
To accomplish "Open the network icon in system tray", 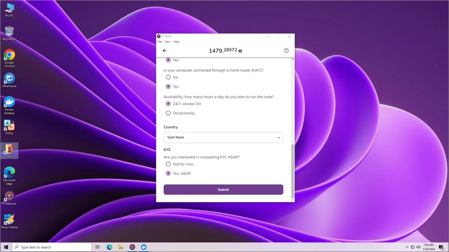I will point(413,247).
